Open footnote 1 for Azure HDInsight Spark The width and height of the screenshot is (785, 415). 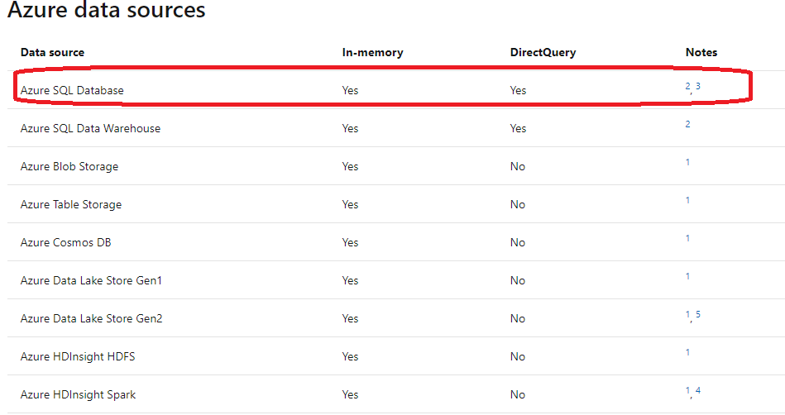tap(687, 391)
